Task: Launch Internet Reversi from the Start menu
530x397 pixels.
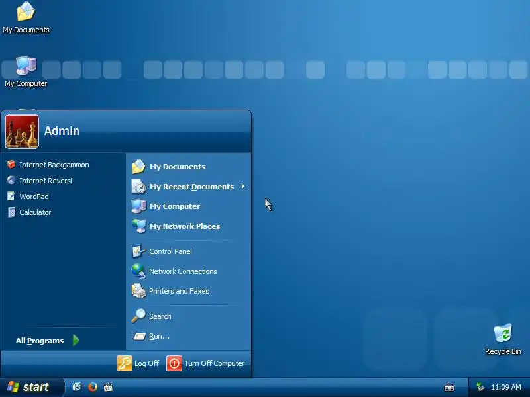Action: click(63, 181)
